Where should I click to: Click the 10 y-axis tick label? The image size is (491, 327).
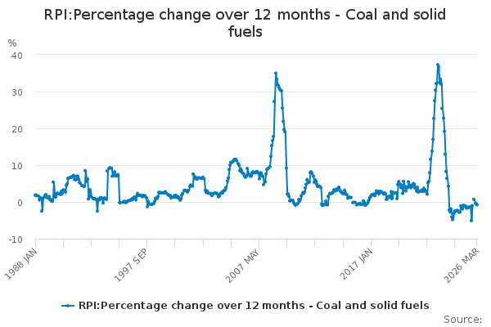tap(16, 165)
